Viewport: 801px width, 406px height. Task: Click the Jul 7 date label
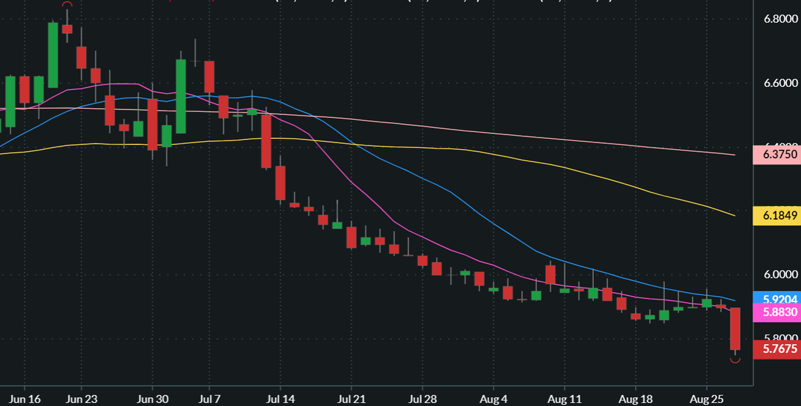click(x=208, y=398)
